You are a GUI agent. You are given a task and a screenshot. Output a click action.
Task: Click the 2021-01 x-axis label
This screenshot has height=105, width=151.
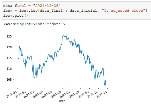12,94
